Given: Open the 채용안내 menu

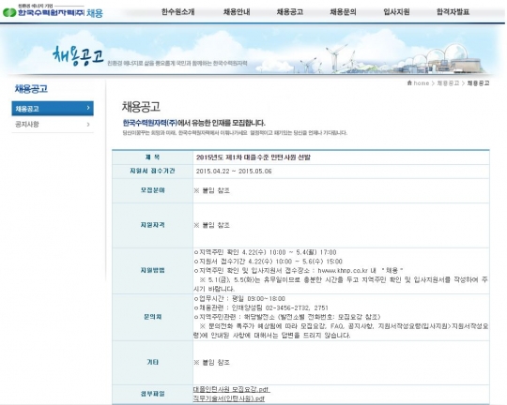Looking at the screenshot, I should coord(237,12).
